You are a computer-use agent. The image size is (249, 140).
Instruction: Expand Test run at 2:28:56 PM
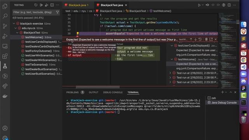tap(170, 78)
